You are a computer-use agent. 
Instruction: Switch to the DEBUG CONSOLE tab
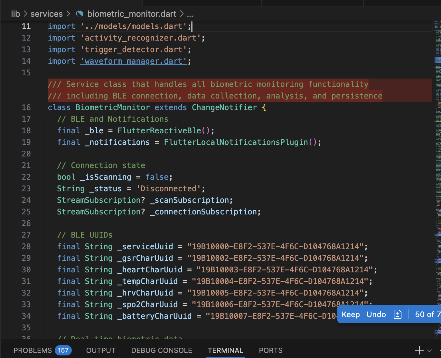point(162,350)
